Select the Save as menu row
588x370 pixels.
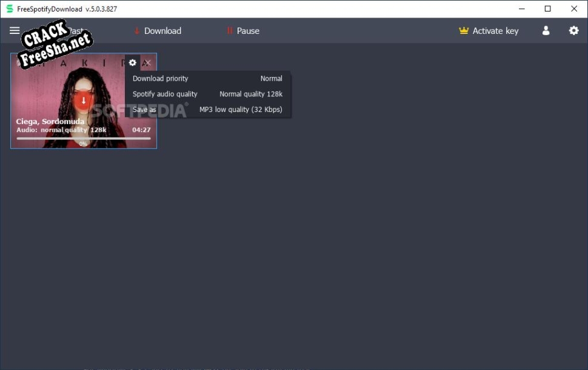click(144, 110)
